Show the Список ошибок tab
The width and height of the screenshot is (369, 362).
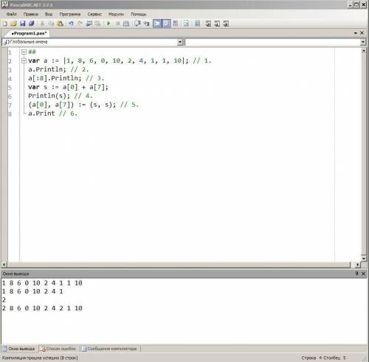[x=58, y=349]
